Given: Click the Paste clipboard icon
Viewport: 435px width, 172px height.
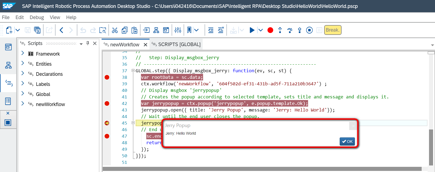Looking at the screenshot, I should 134,30.
